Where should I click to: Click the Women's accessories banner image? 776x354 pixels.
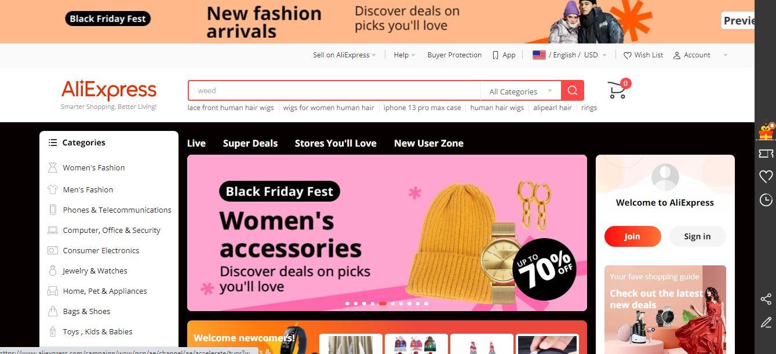387,233
